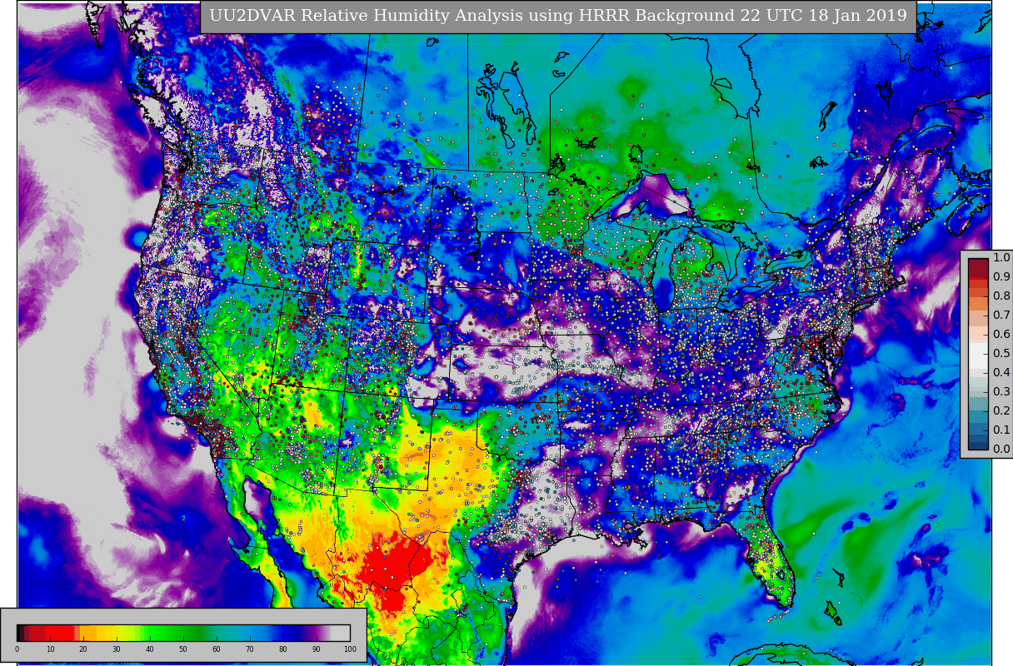The width and height of the screenshot is (1013, 666).
Task: Click the 100 tick label on humidity colorbar
Action: tap(350, 649)
